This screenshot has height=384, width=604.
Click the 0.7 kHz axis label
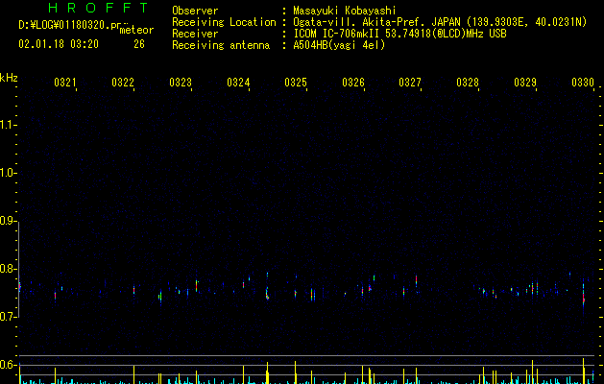pyautogui.click(x=9, y=317)
